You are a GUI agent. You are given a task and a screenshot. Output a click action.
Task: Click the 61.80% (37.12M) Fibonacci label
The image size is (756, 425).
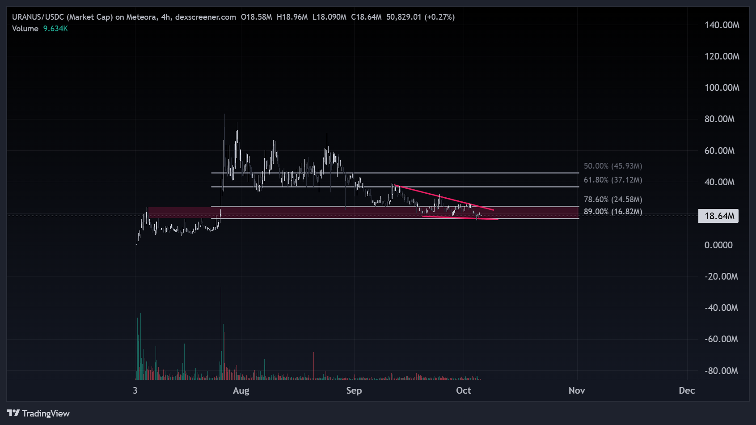(612, 180)
